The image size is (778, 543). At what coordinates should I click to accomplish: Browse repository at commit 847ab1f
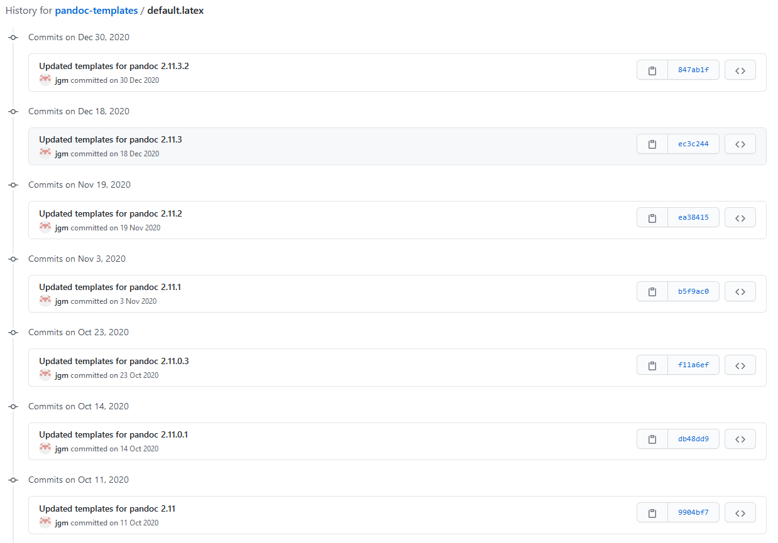[x=740, y=70]
